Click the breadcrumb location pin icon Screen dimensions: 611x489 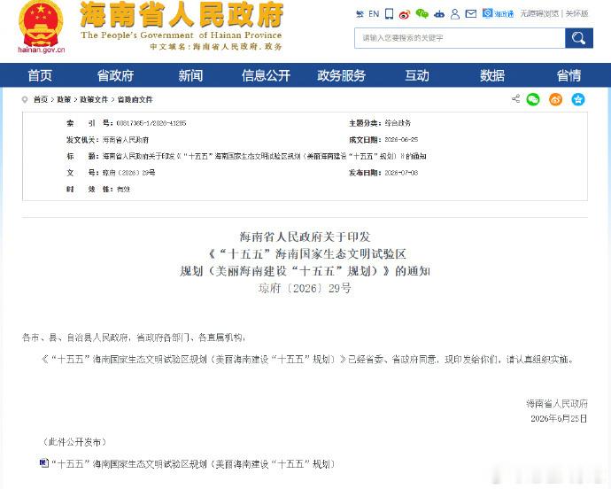click(25, 100)
